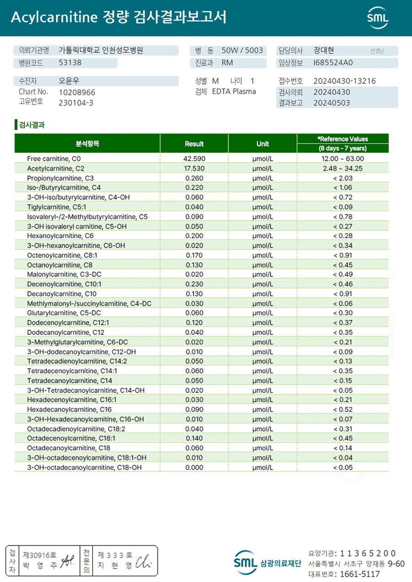Select the Result column header
The image size is (412, 582).
(x=194, y=143)
